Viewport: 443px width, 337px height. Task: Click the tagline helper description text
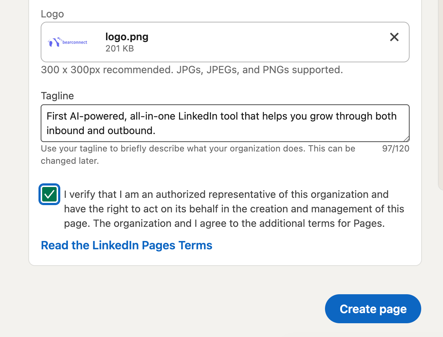point(198,149)
